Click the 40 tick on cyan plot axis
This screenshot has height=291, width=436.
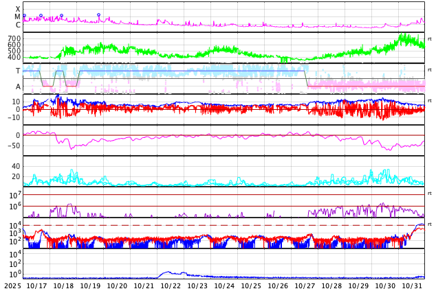tap(16, 166)
